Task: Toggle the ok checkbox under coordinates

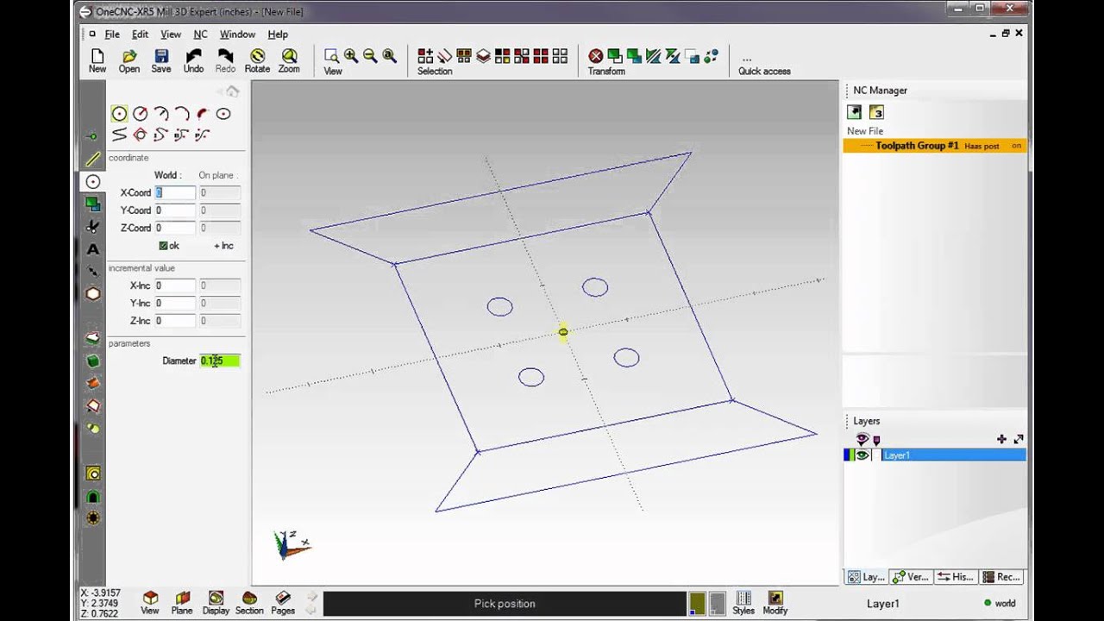Action: [x=163, y=246]
